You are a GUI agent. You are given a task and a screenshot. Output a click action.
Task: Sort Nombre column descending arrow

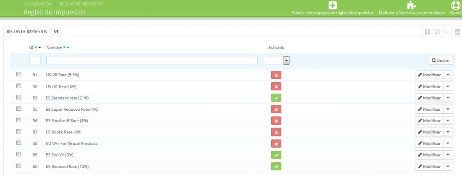point(64,47)
